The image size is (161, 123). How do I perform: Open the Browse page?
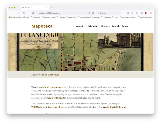click(105, 26)
